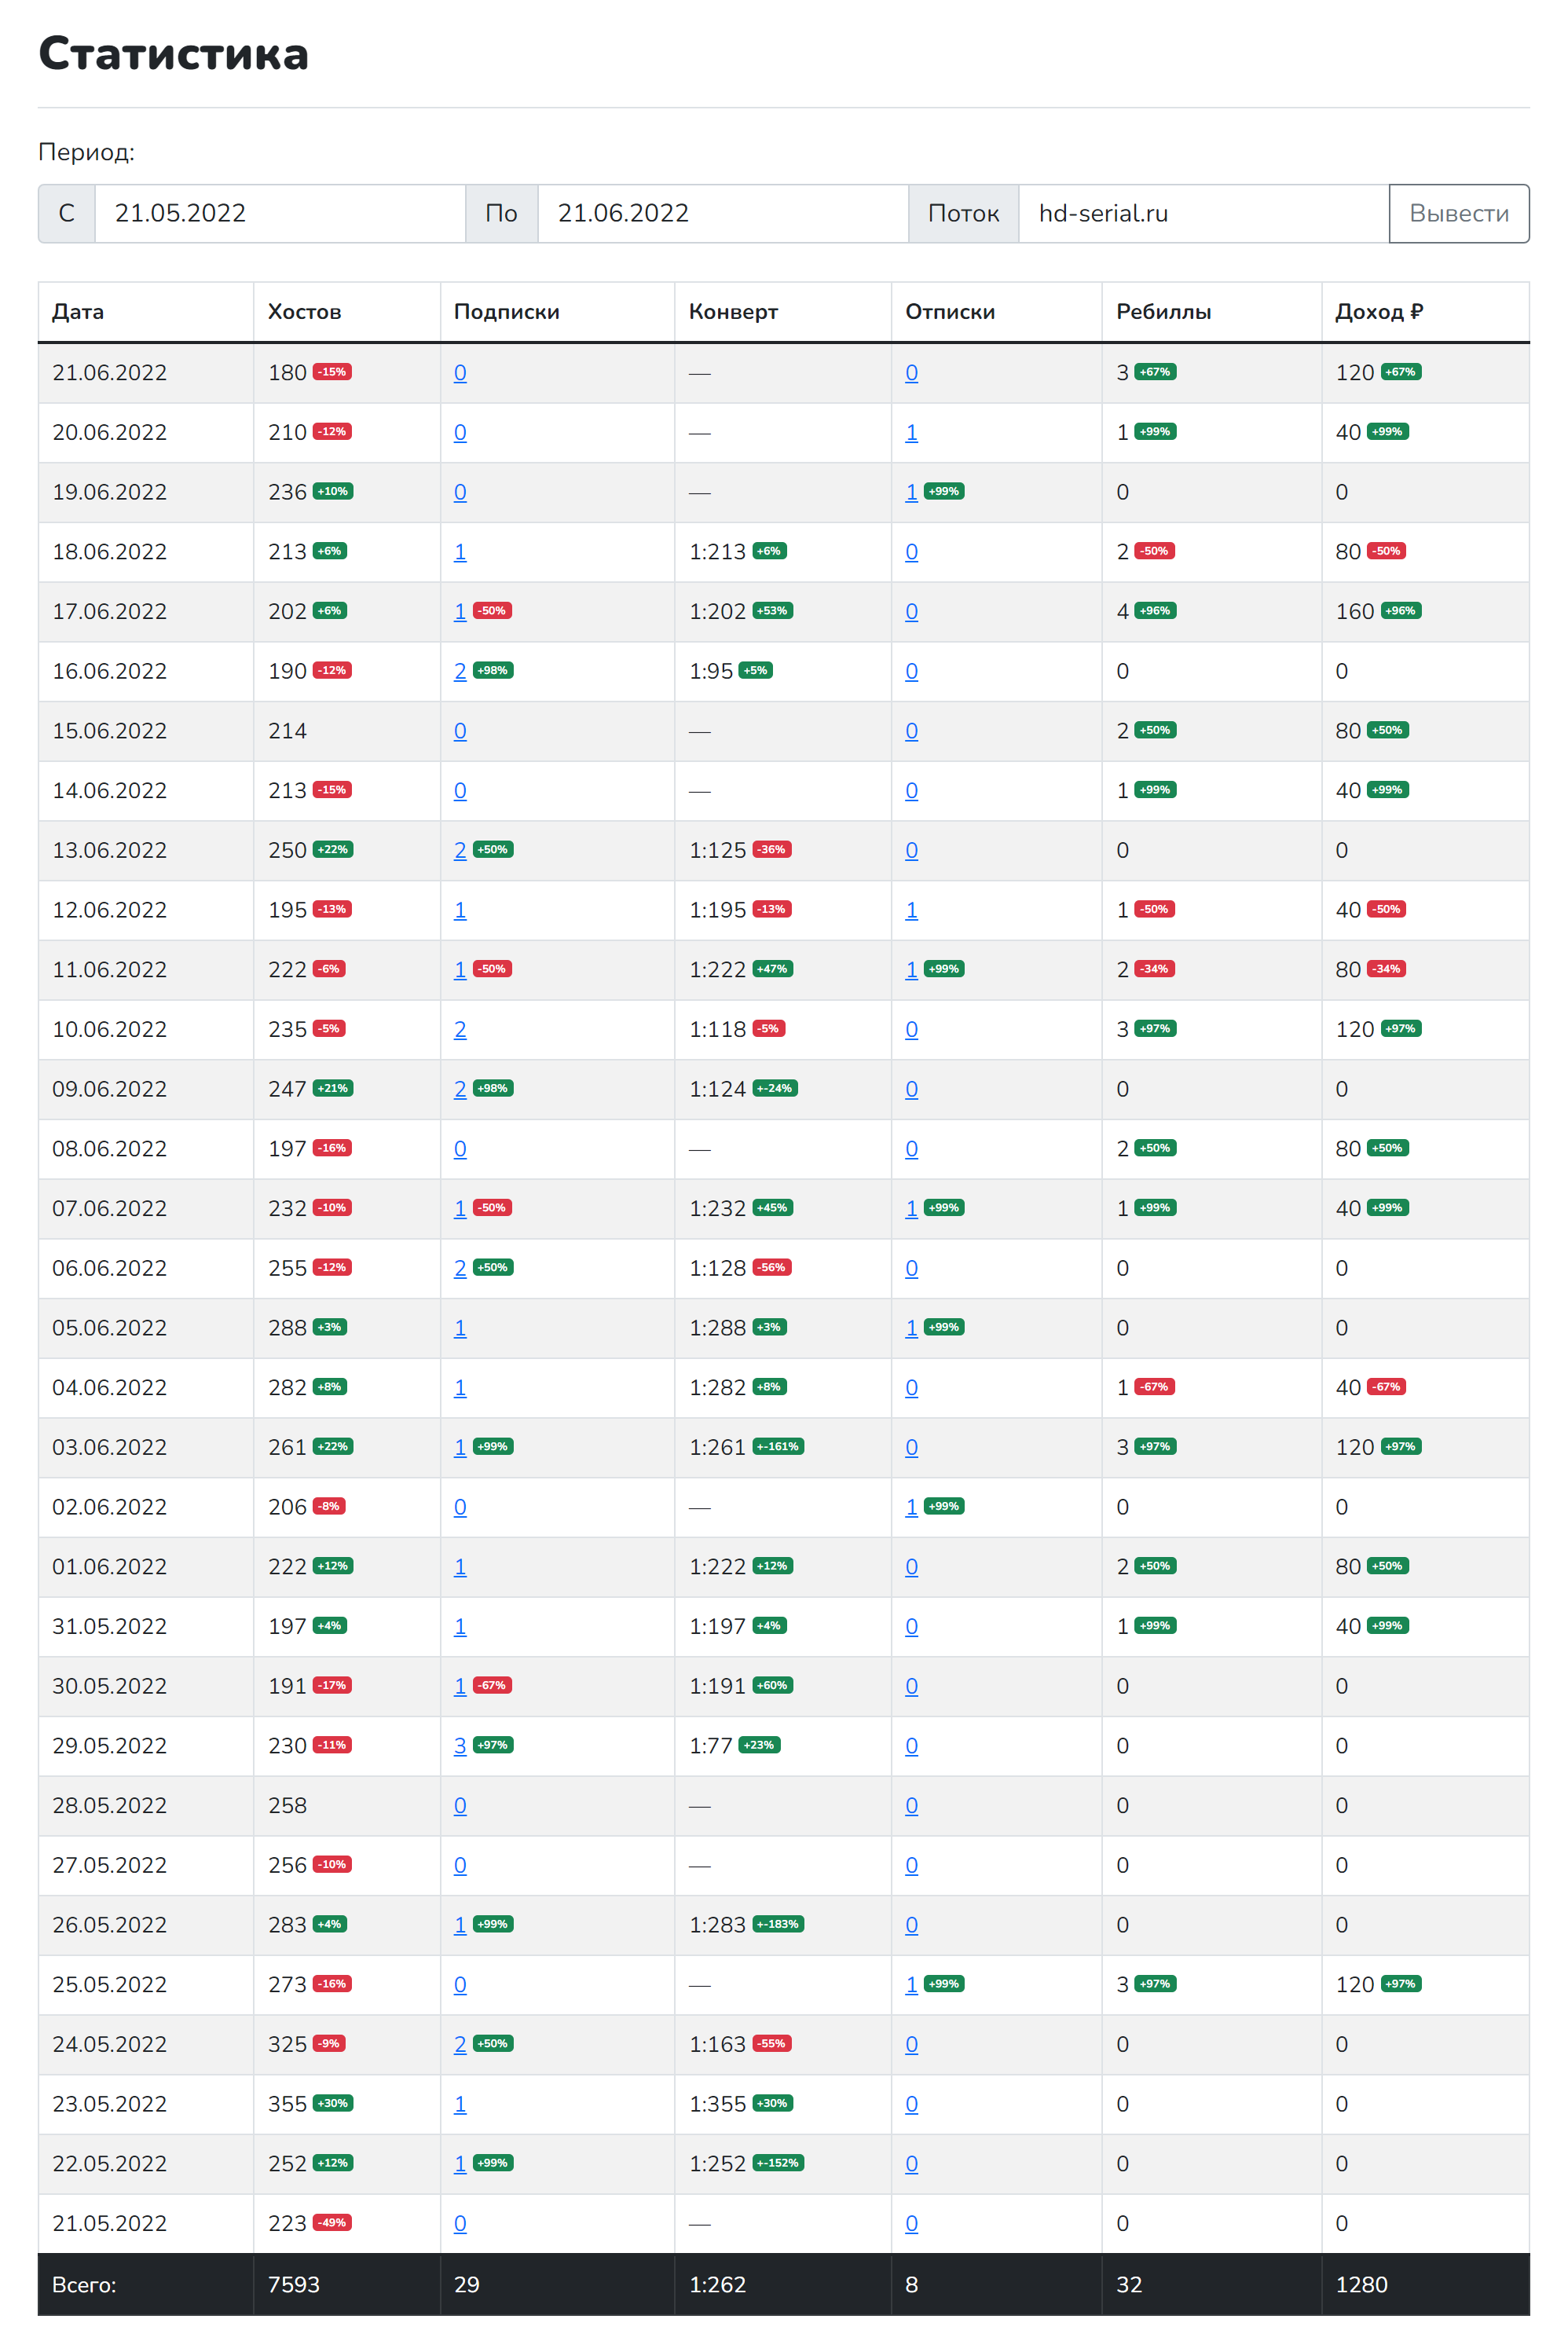
Task: Click the start date field 21.05.2022
Action: click(279, 213)
